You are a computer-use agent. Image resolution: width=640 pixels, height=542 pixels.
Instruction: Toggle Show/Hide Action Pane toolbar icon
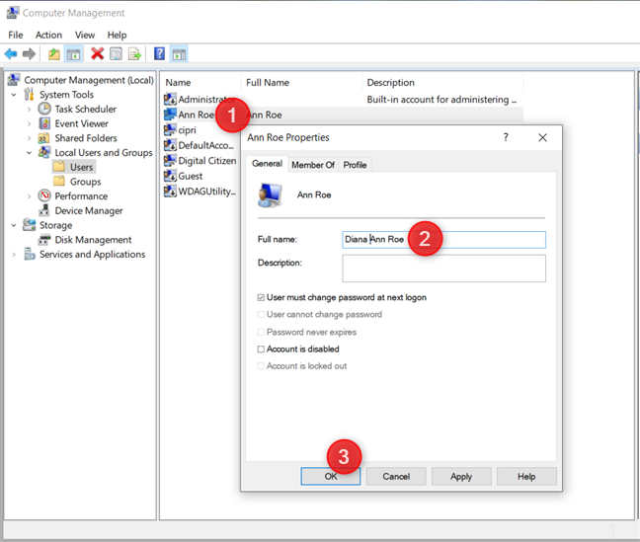(179, 54)
